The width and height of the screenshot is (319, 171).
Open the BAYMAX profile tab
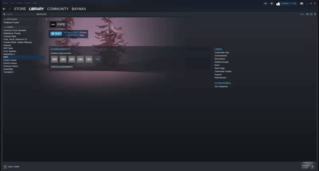pyautogui.click(x=79, y=9)
